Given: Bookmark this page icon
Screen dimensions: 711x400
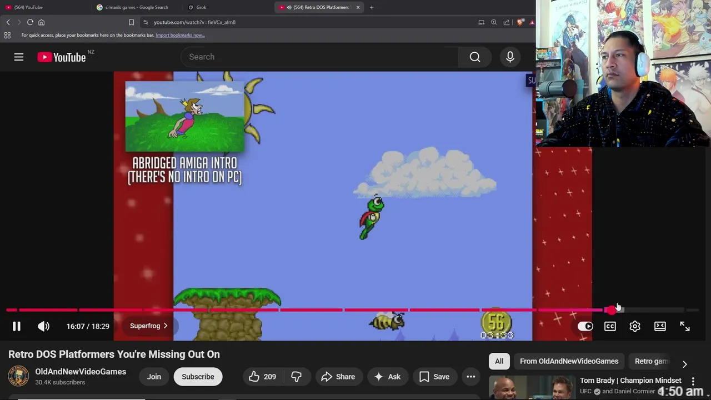Looking at the screenshot, I should pos(131,22).
